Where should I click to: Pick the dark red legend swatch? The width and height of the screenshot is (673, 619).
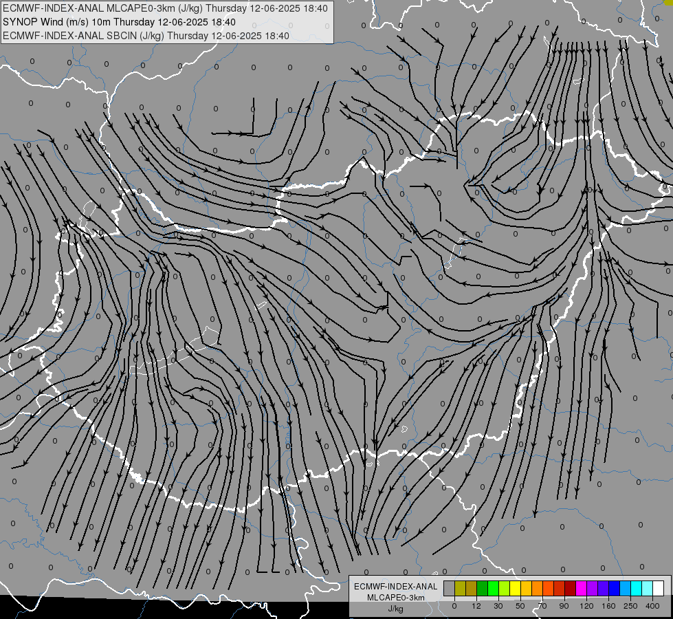pos(571,588)
